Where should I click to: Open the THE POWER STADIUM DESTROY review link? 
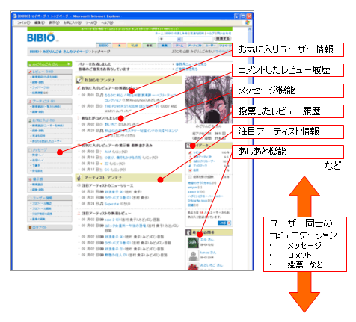tap(132, 106)
